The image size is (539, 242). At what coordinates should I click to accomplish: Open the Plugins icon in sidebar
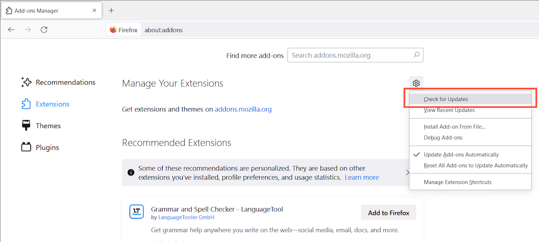(x=26, y=148)
